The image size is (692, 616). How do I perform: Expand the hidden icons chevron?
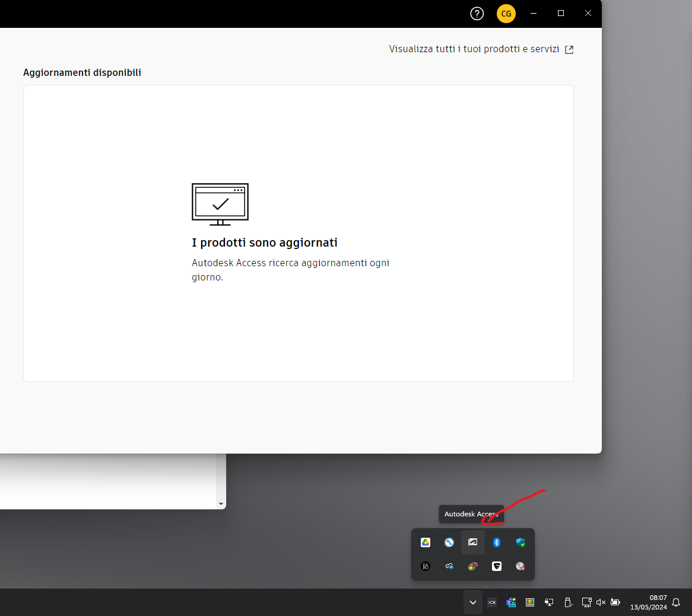[x=473, y=602]
